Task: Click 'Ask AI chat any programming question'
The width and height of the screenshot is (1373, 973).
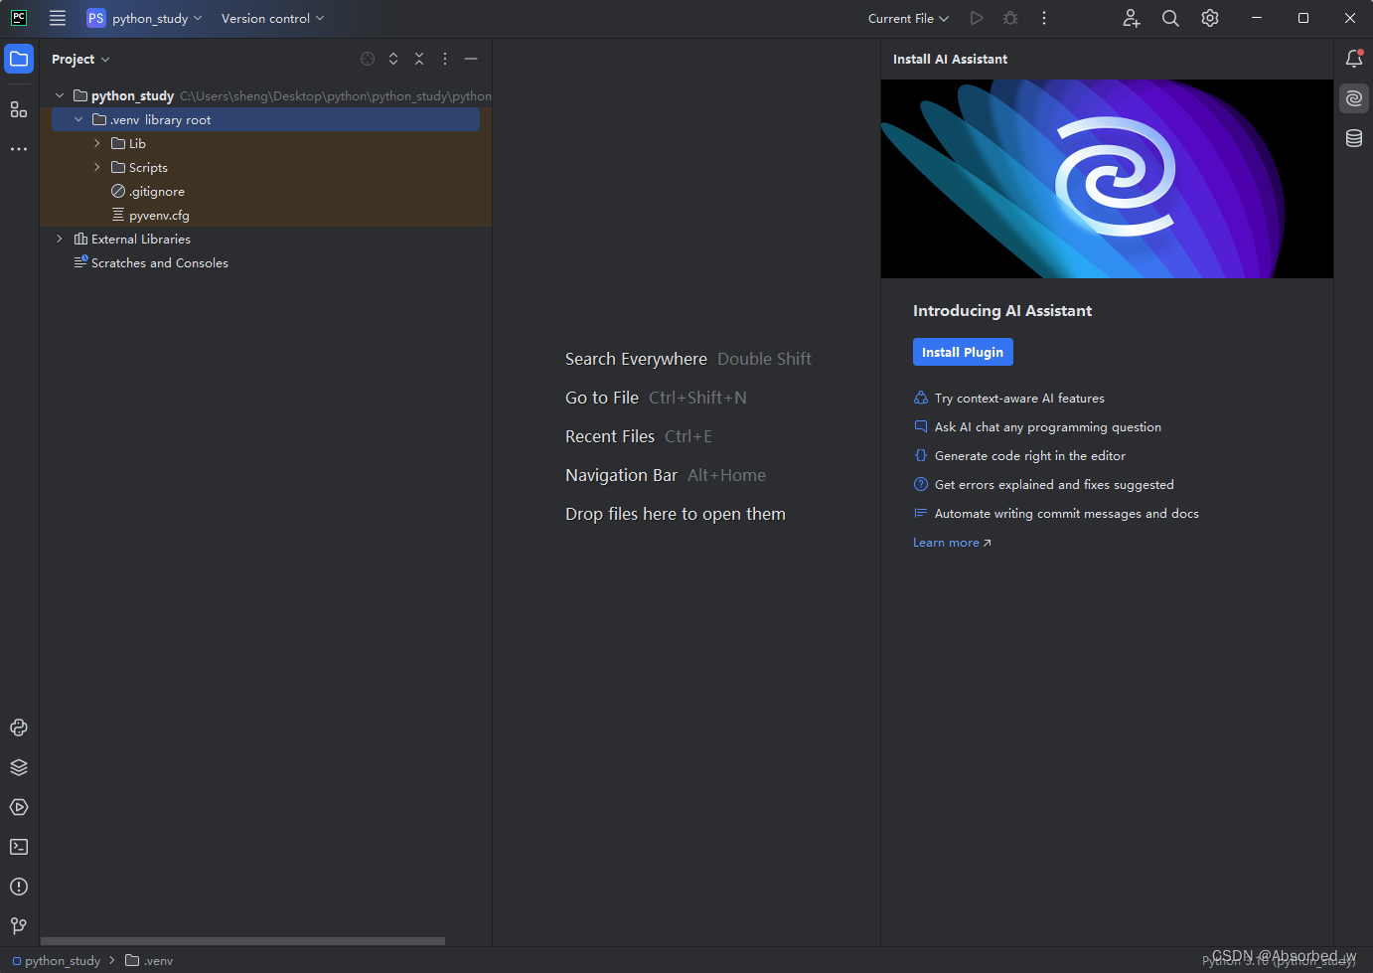Action: 1048,426
